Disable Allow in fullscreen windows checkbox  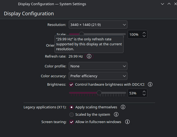click(x=72, y=122)
